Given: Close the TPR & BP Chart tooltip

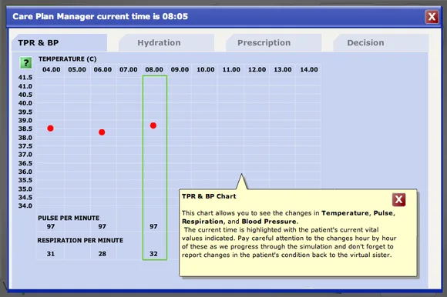Looking at the screenshot, I should [398, 199].
